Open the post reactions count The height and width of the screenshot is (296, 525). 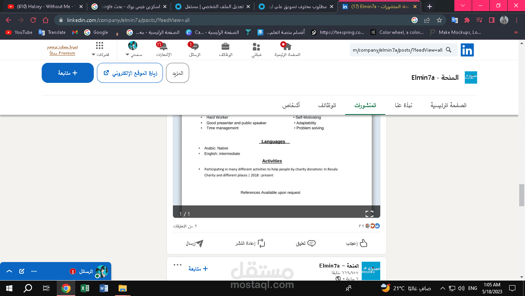pos(369,226)
